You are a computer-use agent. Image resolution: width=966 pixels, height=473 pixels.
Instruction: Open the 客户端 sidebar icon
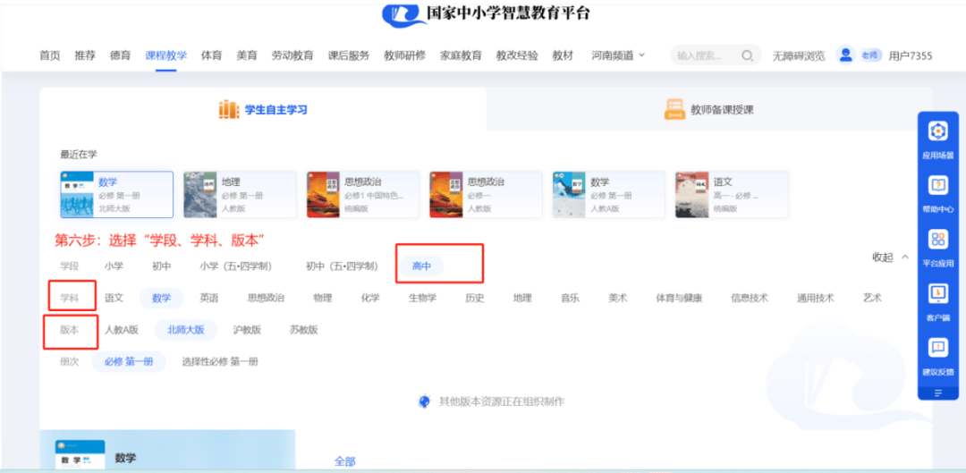pyautogui.click(x=937, y=294)
